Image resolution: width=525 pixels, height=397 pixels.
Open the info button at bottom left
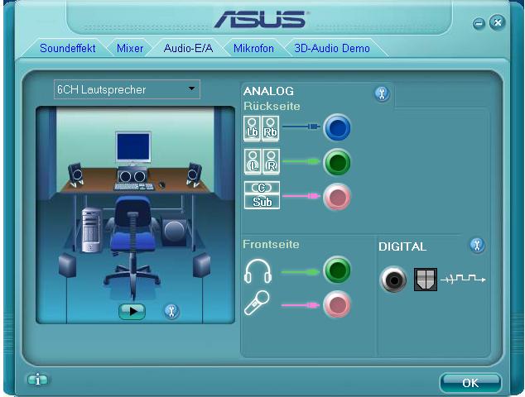[37, 380]
